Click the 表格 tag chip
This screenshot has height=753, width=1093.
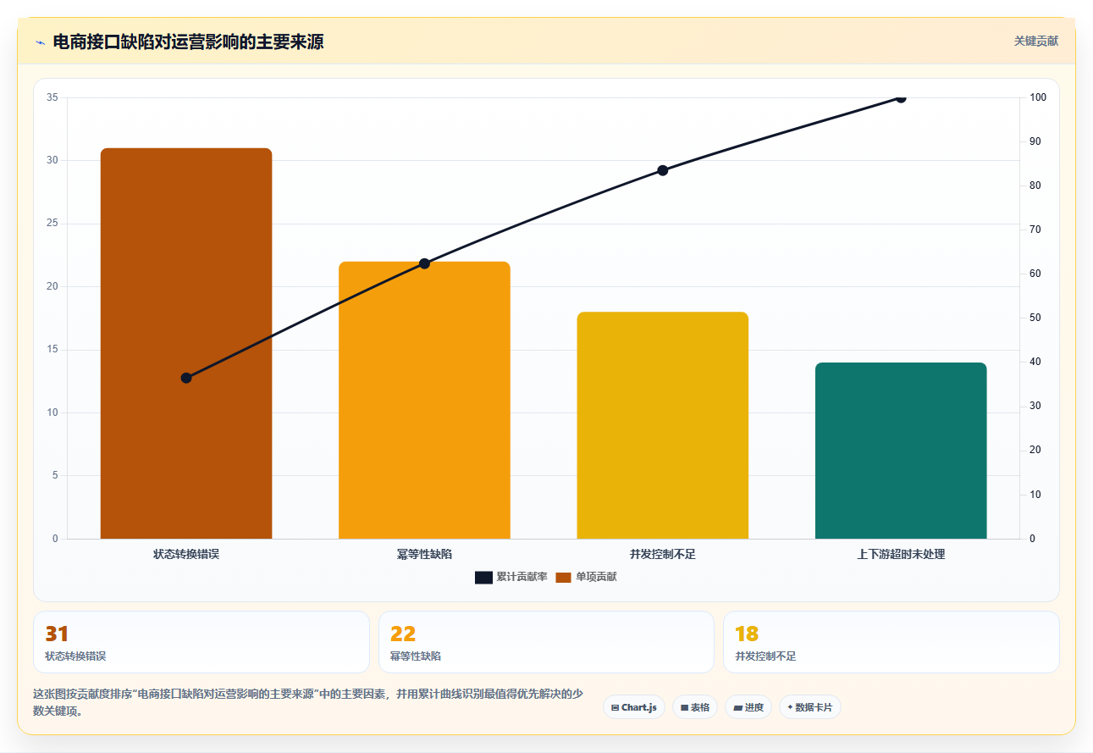point(695,707)
